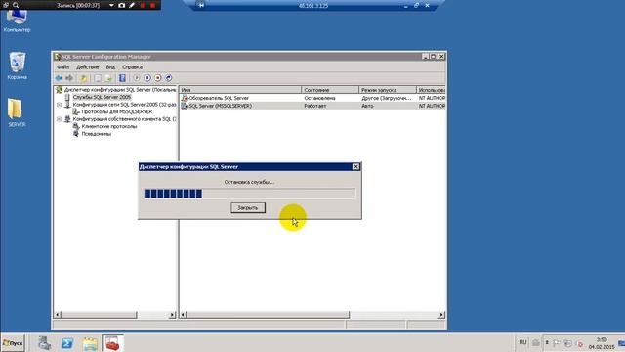Image resolution: width=625 pixels, height=352 pixels.
Task: Open Server Manager from the taskbar
Action: (x=45, y=343)
